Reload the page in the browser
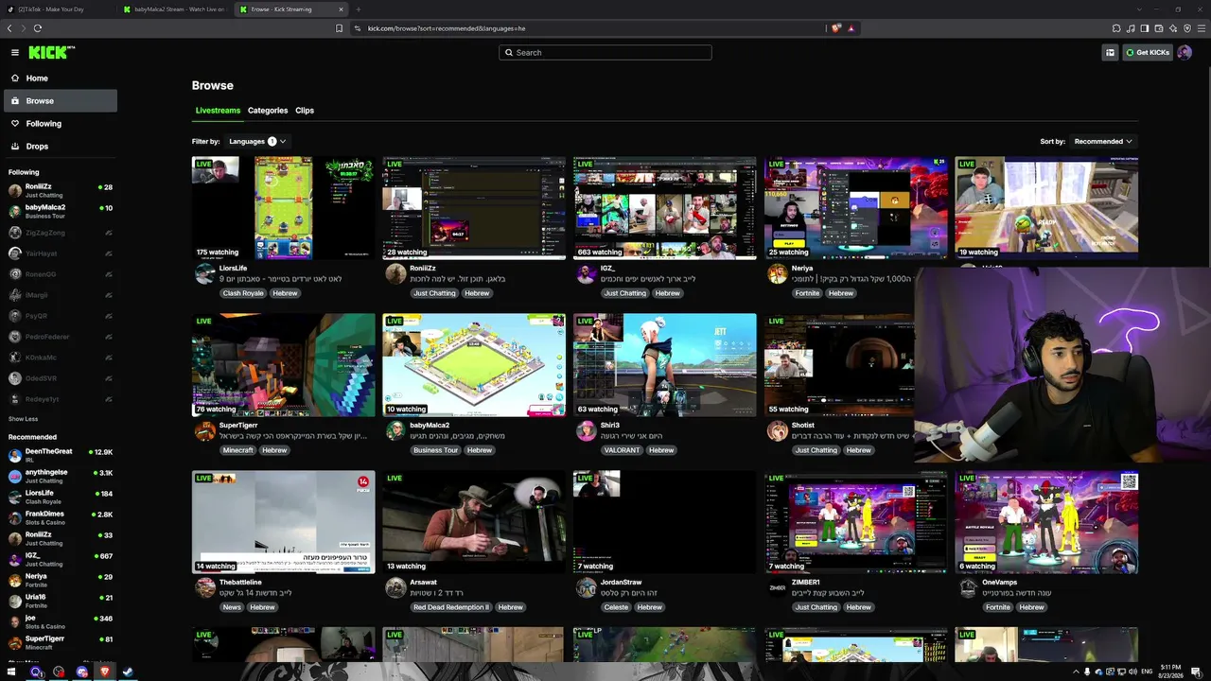Viewport: 1211px width, 681px height. click(38, 28)
